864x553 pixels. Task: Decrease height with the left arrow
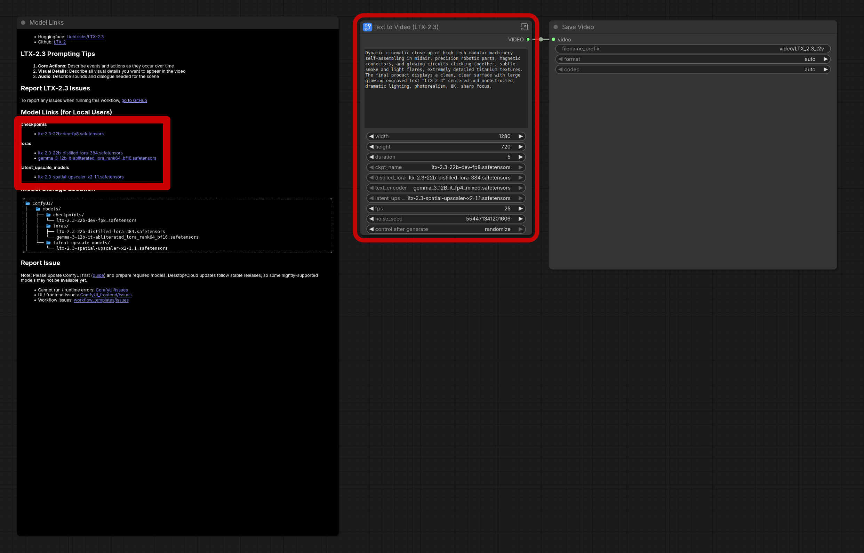click(371, 147)
